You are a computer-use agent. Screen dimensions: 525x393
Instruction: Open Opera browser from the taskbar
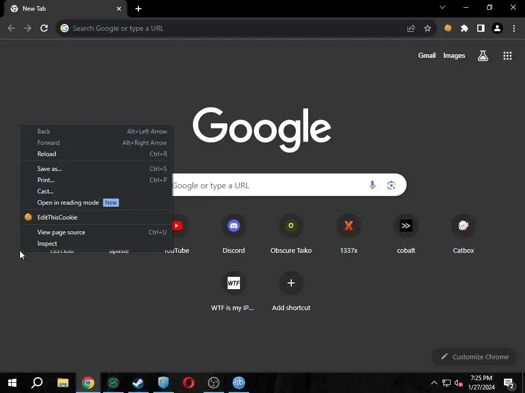tap(189, 383)
